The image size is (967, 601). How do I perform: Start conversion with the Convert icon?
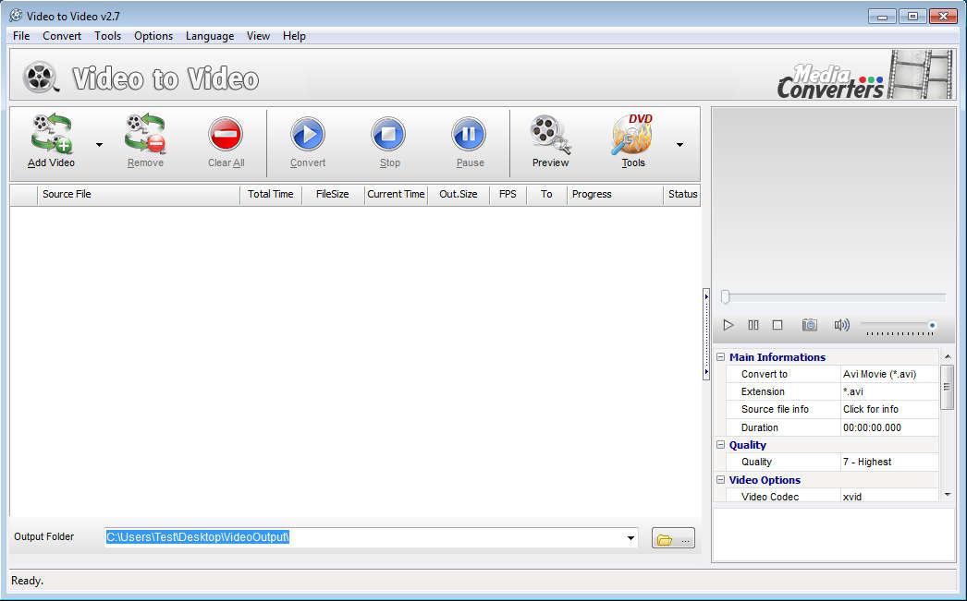[x=308, y=136]
